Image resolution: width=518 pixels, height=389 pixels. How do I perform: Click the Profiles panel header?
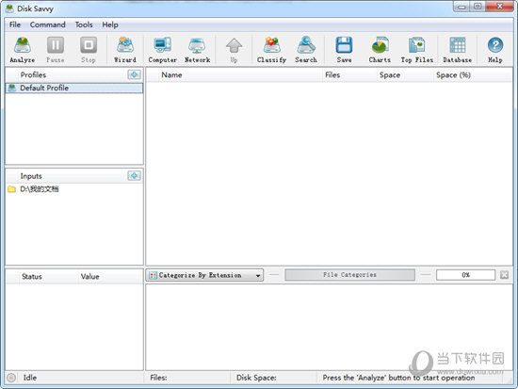click(33, 74)
